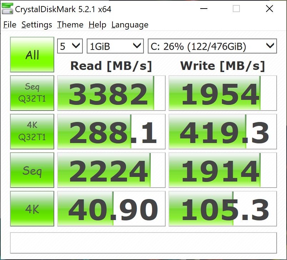
Task: Expand the test count dropdown showing 5
Action: (x=70, y=46)
